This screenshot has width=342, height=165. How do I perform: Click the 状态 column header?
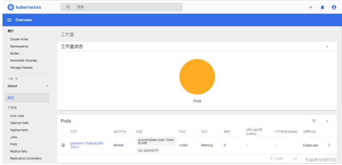point(205,132)
